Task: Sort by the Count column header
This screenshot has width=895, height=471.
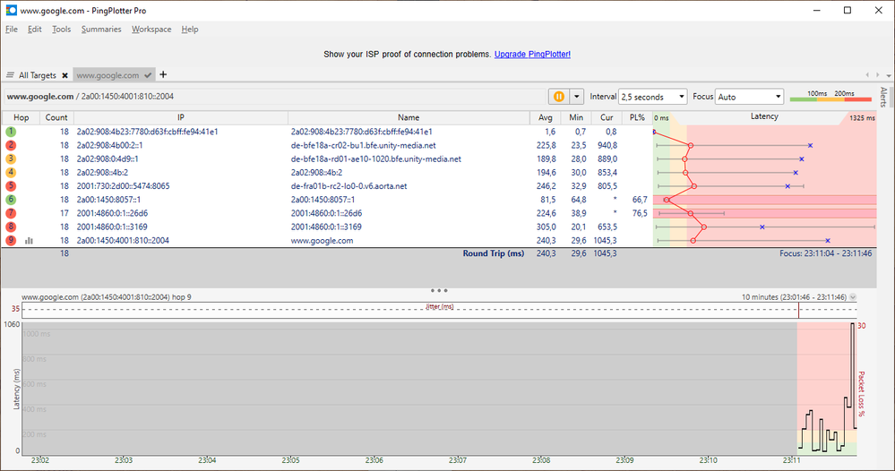Action: (56, 117)
